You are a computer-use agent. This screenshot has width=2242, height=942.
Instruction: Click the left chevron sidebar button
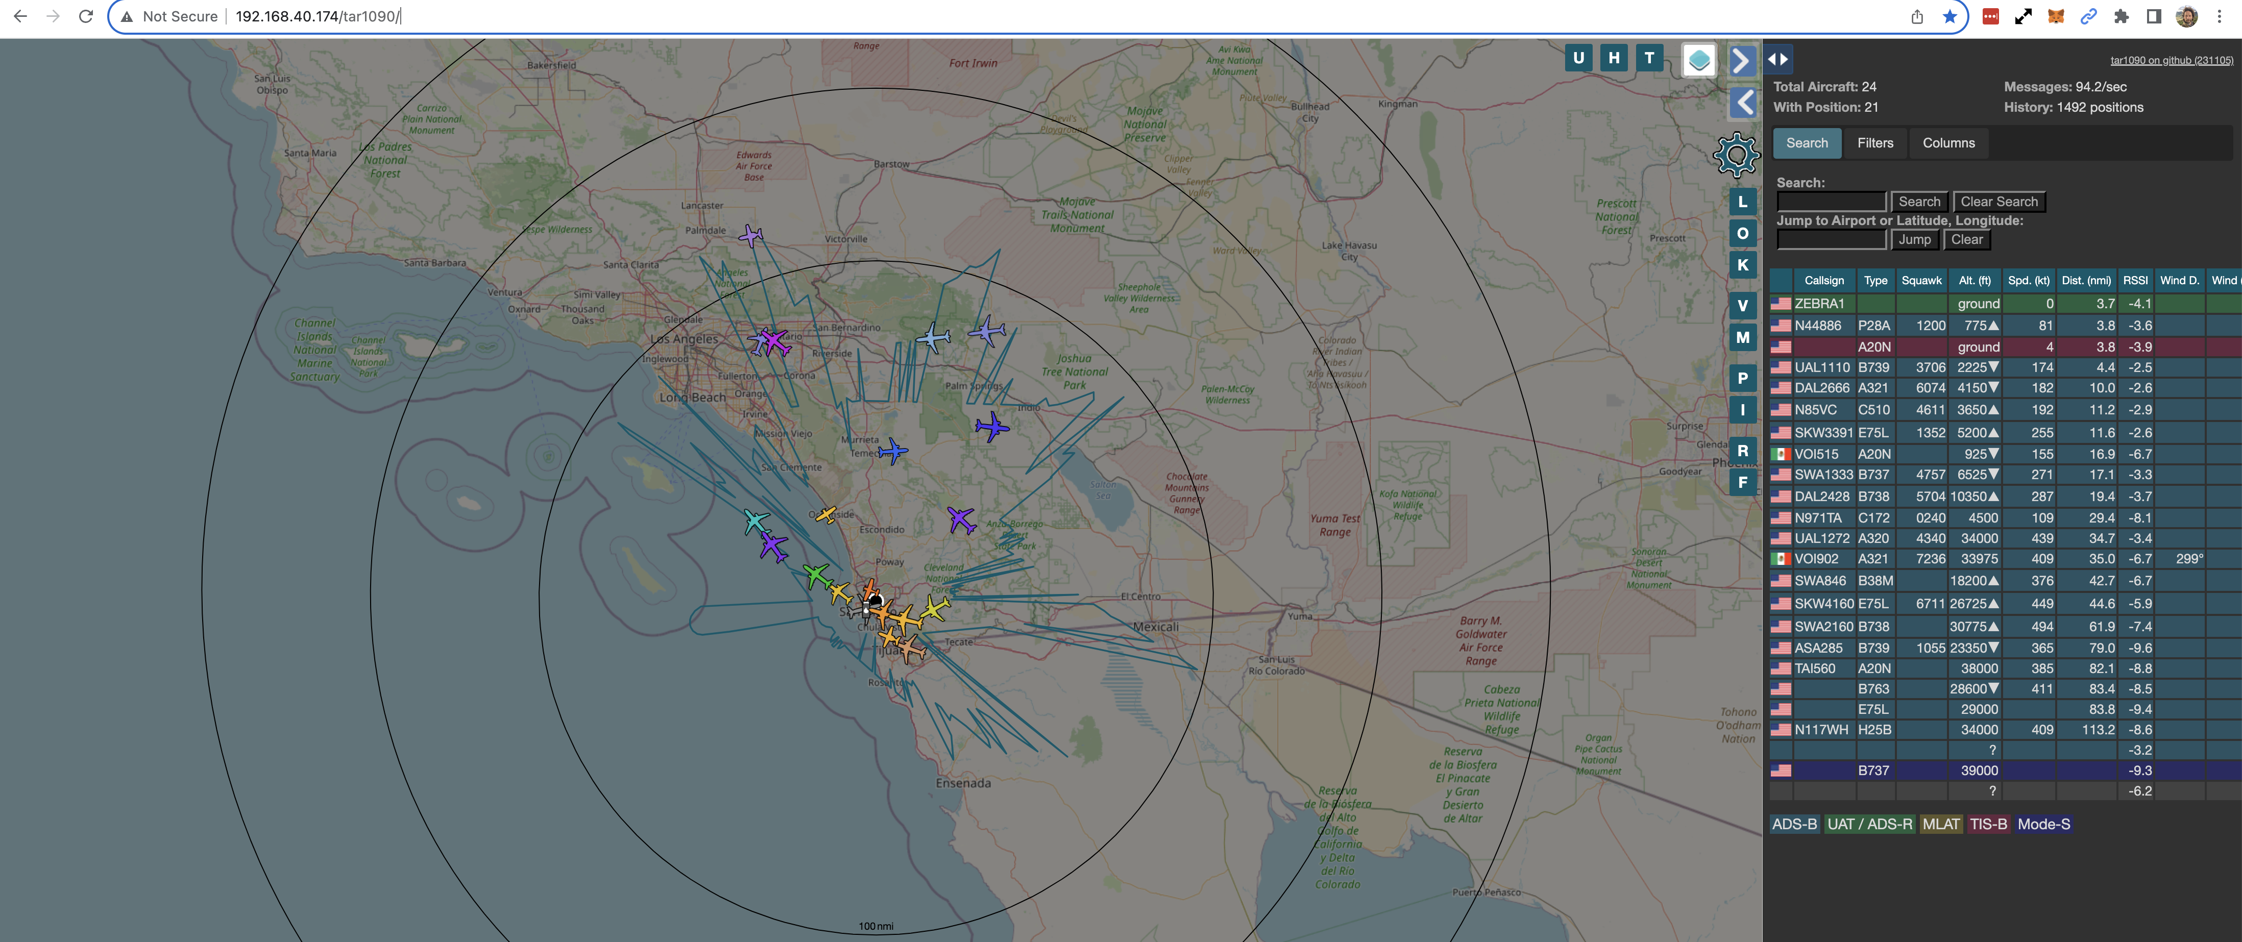1742,103
